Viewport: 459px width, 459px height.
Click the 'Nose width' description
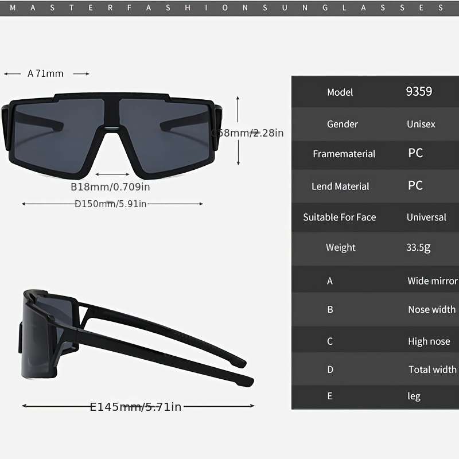tap(432, 310)
